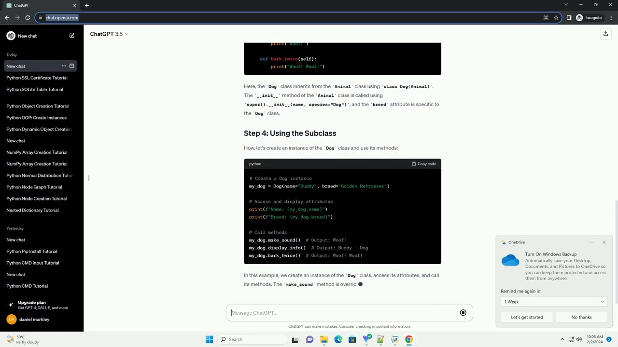Click the lock icon beside the URL
The width and height of the screenshot is (618, 347).
click(41, 18)
